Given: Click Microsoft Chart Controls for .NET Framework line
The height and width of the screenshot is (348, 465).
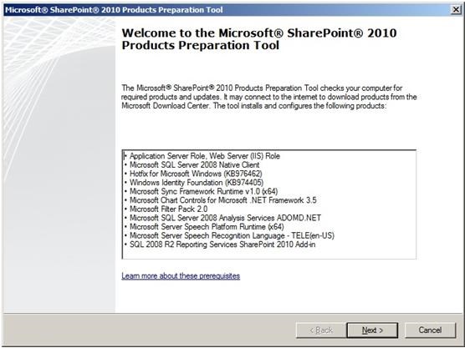Looking at the screenshot, I should (223, 200).
